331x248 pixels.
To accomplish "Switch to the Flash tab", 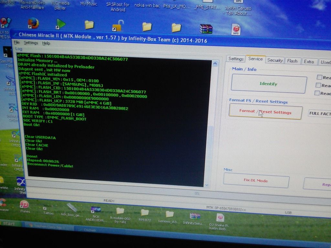I will point(292,61).
